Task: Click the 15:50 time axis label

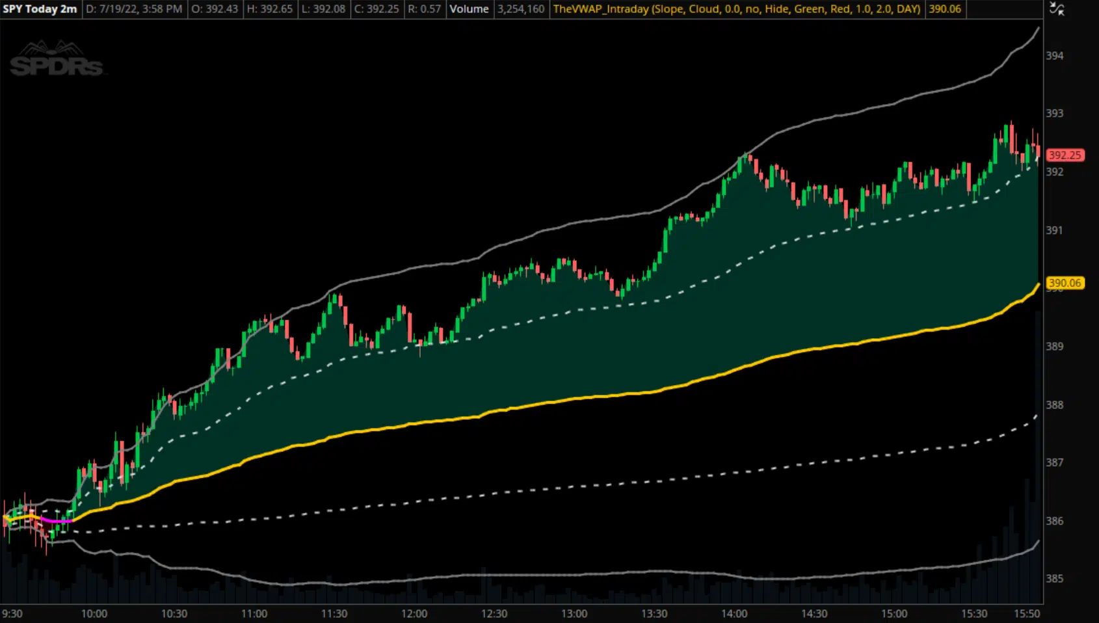Action: click(1027, 613)
